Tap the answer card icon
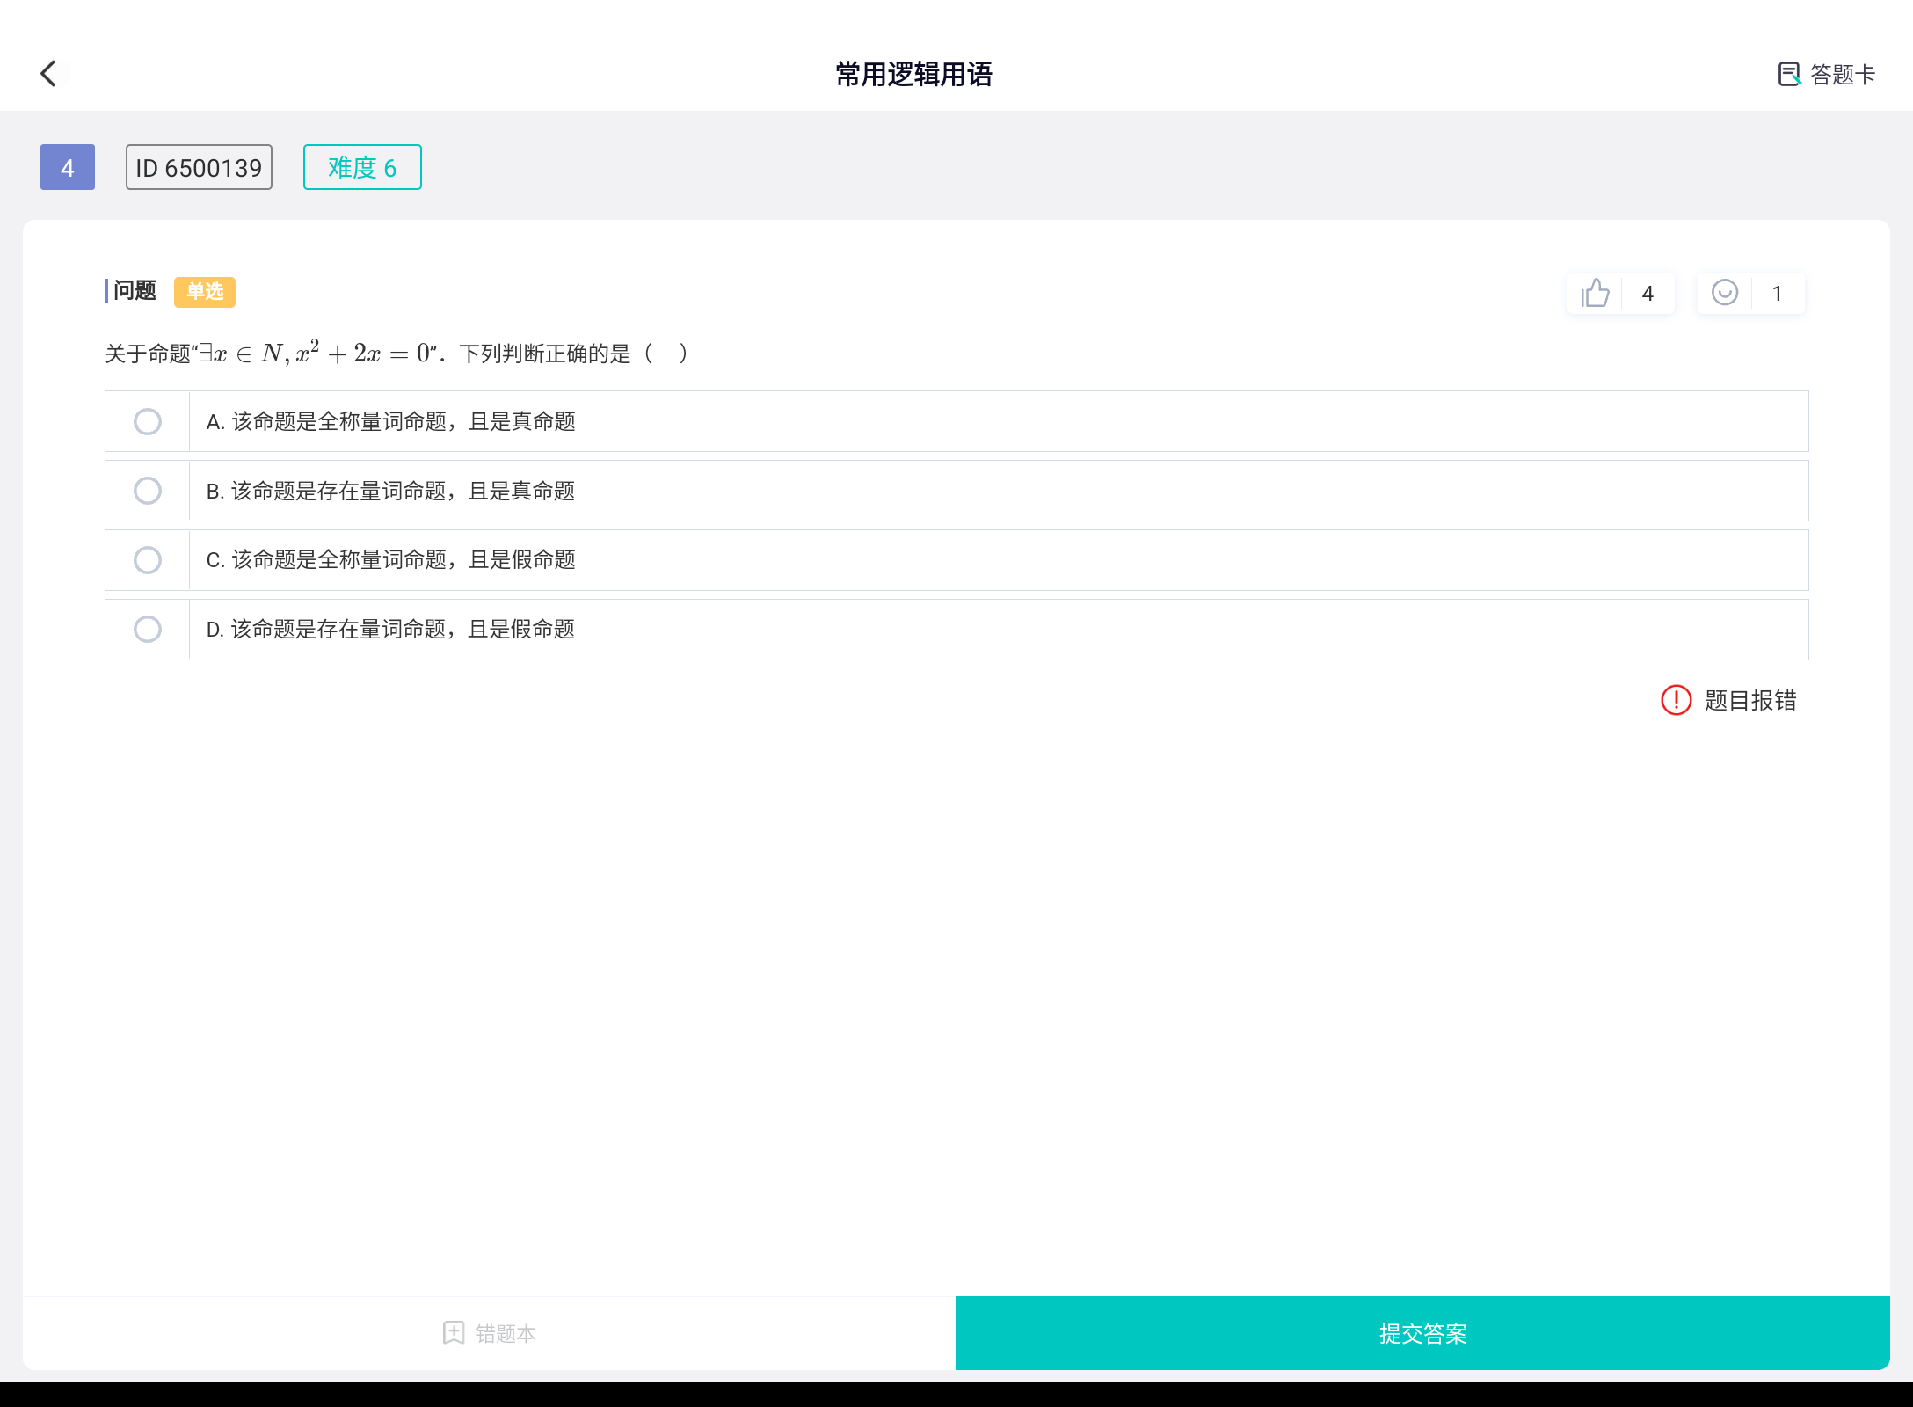 click(x=1789, y=74)
